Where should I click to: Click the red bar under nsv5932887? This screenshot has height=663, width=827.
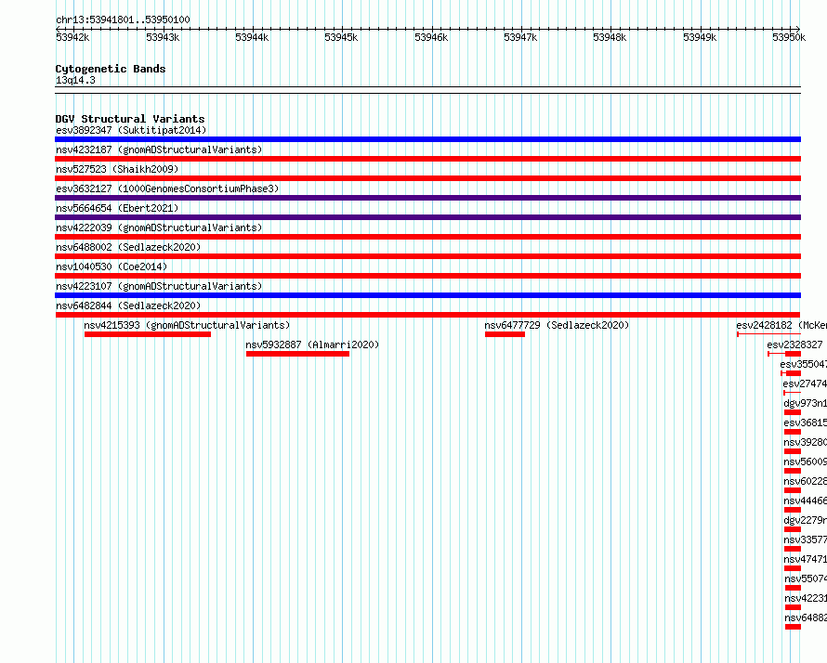coord(297,354)
